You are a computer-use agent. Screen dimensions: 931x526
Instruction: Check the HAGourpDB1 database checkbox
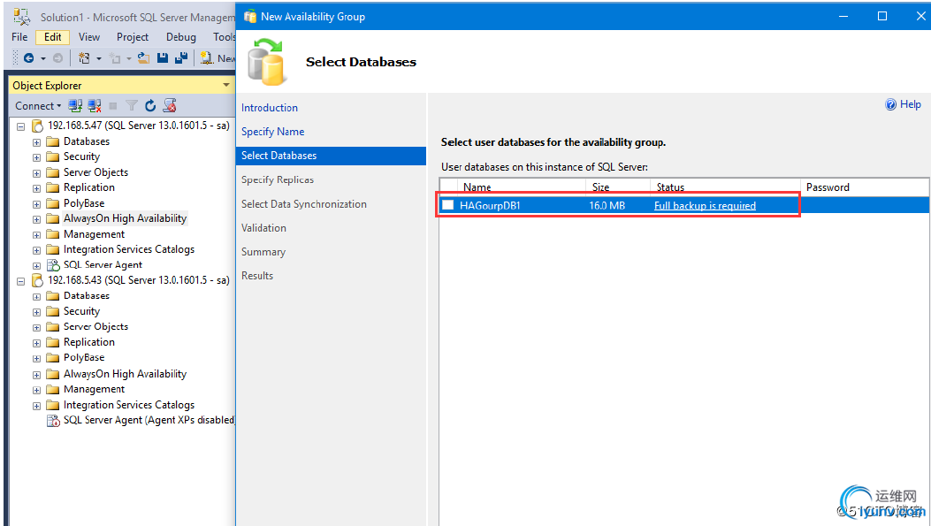448,205
